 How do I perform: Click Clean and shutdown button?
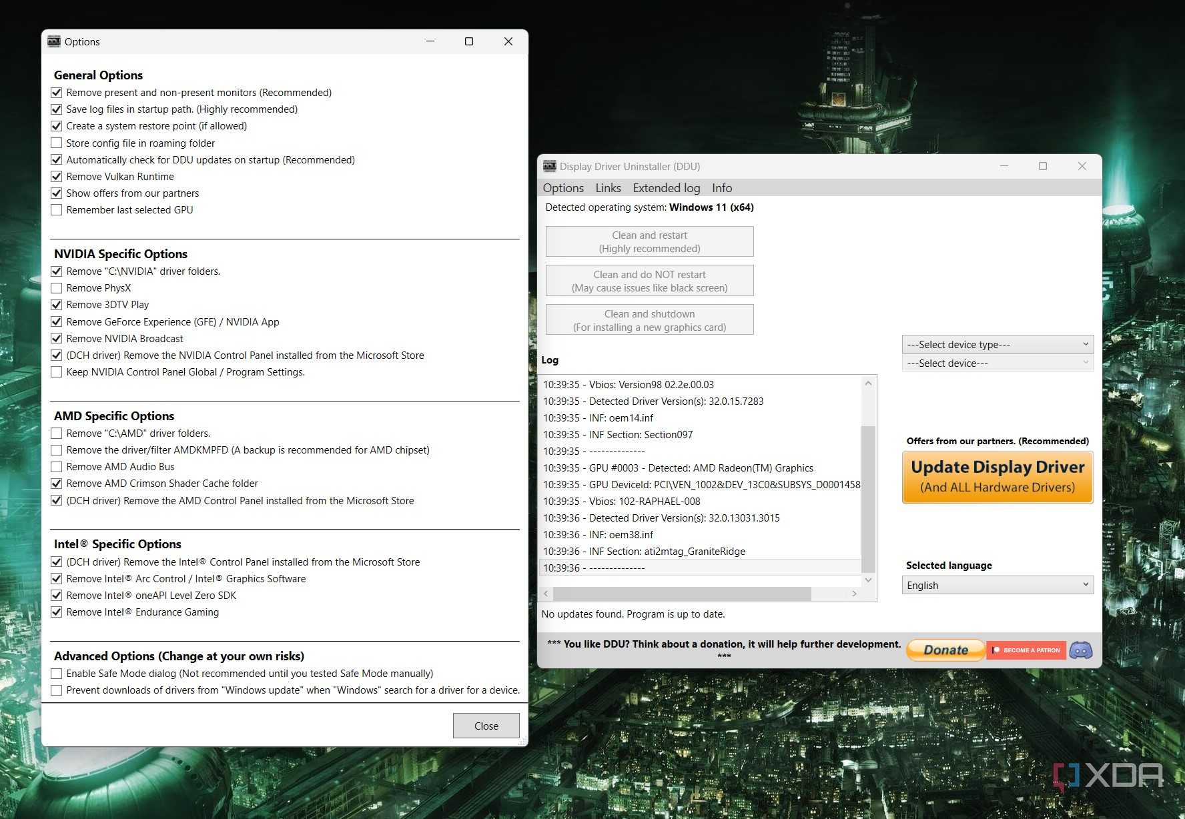[649, 320]
